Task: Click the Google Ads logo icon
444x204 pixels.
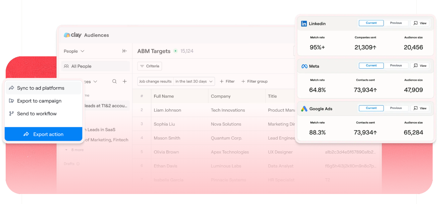Action: click(x=304, y=109)
